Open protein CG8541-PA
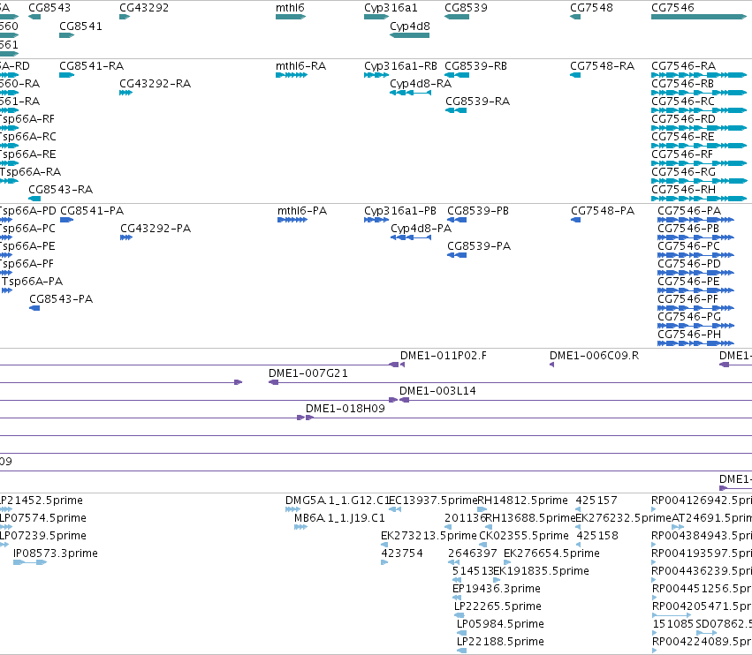The height and width of the screenshot is (655, 752). point(92,211)
